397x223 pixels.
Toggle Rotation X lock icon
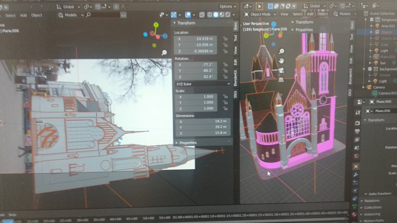tap(225, 64)
